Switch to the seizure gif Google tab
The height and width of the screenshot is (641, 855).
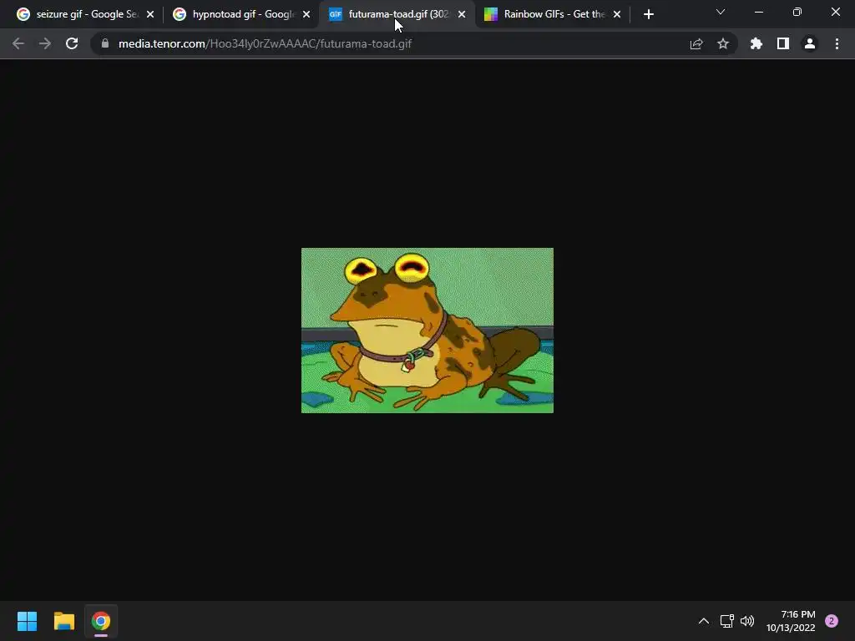[x=85, y=14]
